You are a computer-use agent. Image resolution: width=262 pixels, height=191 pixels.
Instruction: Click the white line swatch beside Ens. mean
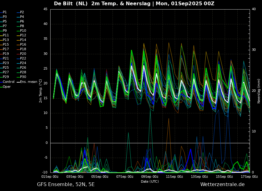coord(18,82)
